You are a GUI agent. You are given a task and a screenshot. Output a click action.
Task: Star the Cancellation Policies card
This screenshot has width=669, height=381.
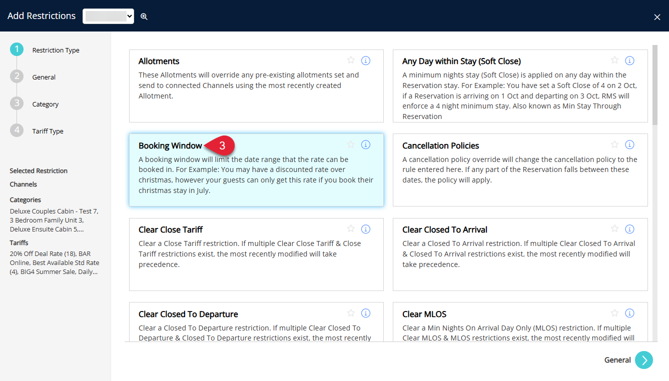[x=615, y=144]
